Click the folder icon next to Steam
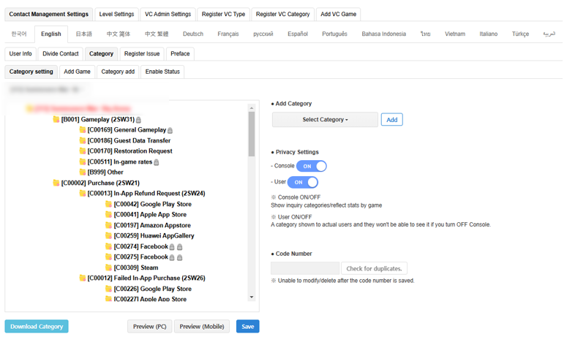 (x=109, y=268)
